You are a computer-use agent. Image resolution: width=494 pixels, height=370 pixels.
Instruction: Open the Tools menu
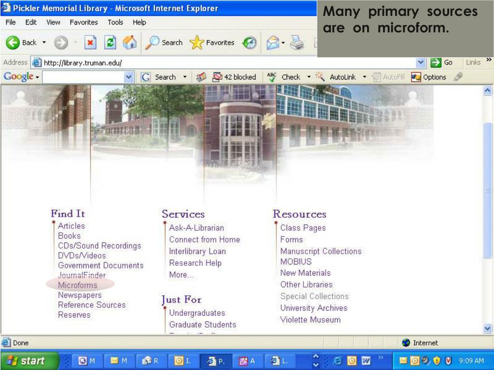tap(115, 22)
